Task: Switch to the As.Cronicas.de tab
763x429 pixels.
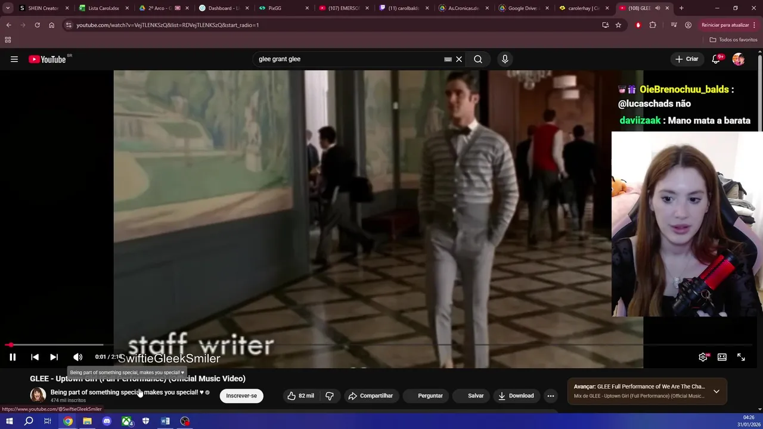Action: click(x=464, y=8)
